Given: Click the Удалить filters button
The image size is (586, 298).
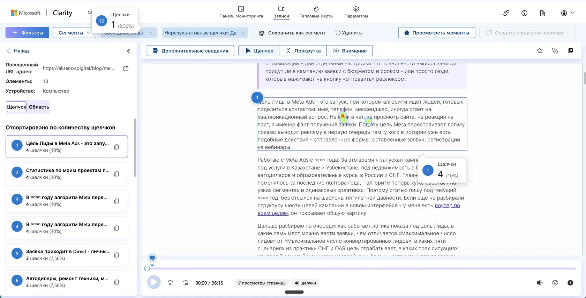Looking at the screenshot, I should (x=348, y=33).
